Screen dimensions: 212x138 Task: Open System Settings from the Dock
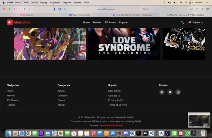(119, 133)
